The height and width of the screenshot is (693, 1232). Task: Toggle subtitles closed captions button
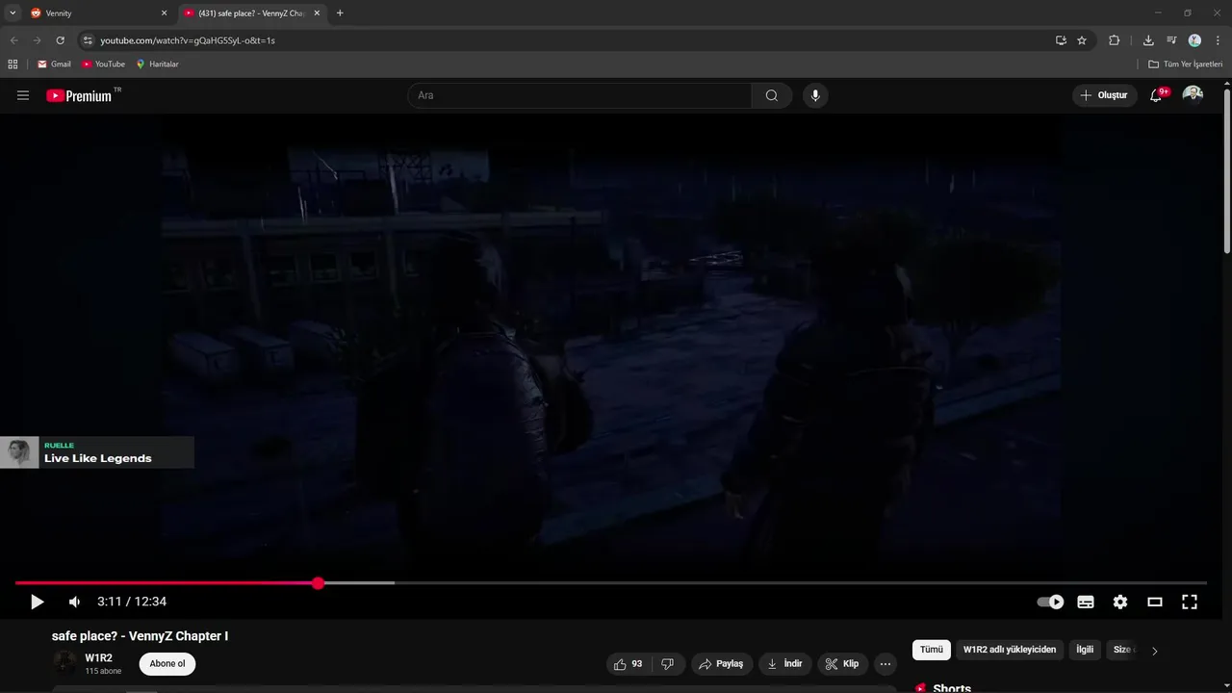coord(1086,602)
